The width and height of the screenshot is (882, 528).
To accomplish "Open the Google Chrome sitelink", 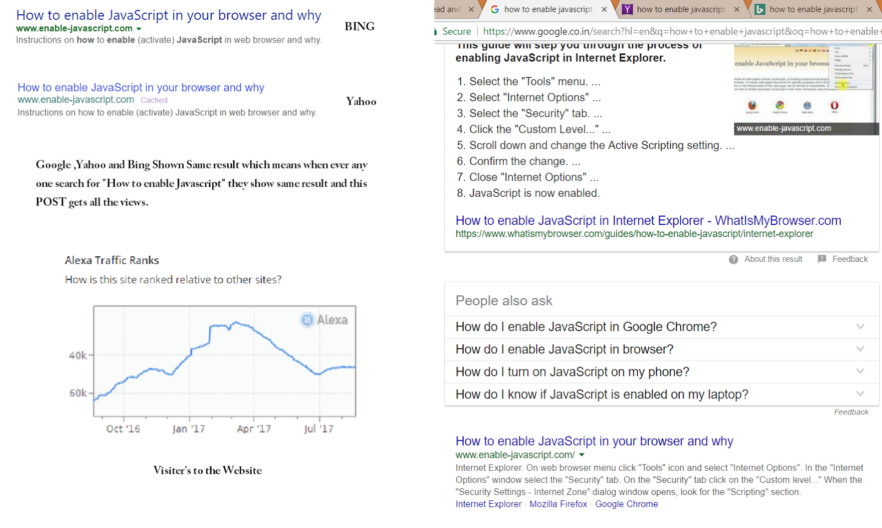I will pyautogui.click(x=627, y=504).
